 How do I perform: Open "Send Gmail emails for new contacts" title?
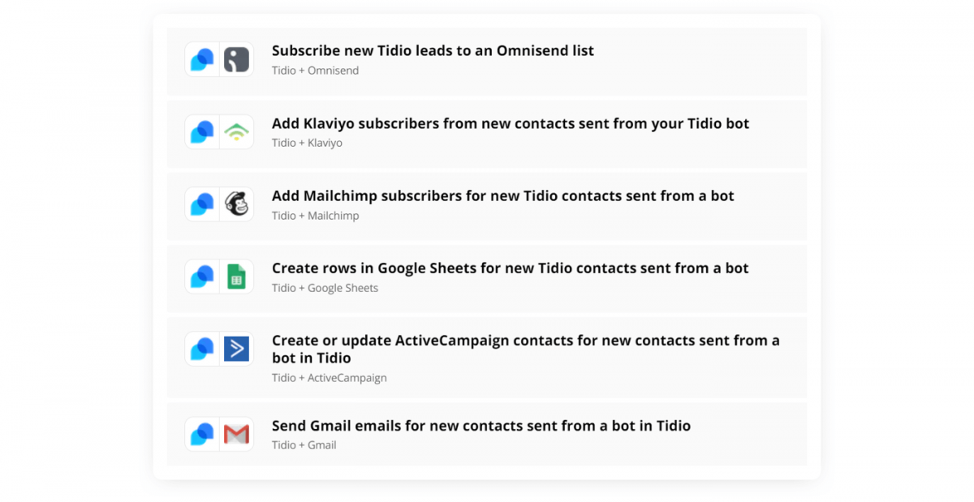481,426
